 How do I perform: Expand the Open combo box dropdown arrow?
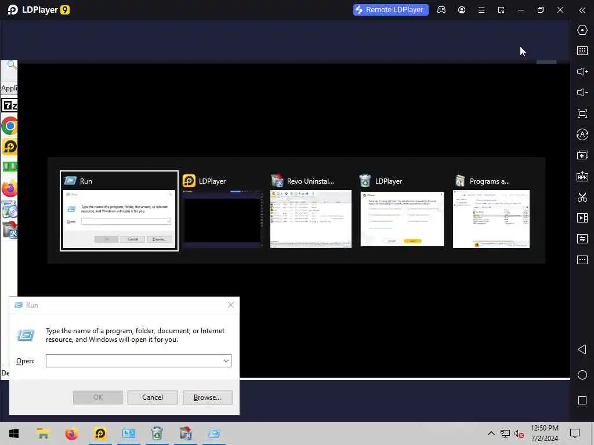pyautogui.click(x=226, y=360)
